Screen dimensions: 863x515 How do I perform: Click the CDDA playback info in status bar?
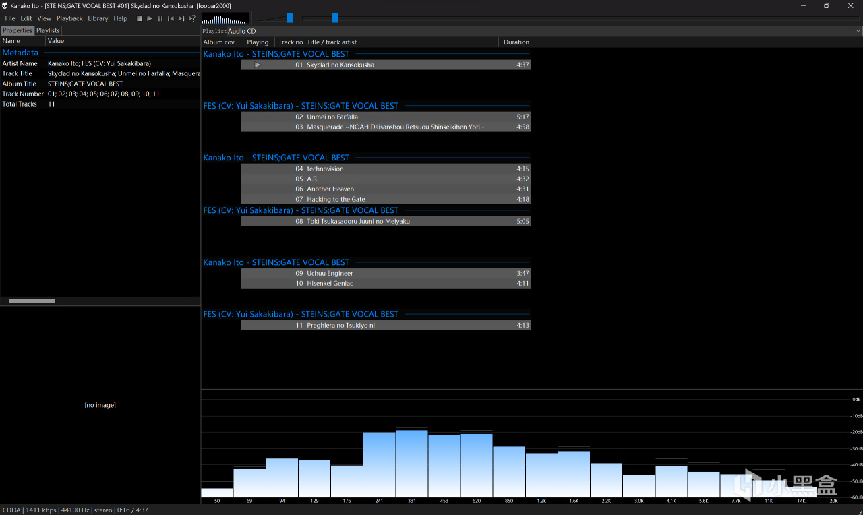pyautogui.click(x=76, y=510)
